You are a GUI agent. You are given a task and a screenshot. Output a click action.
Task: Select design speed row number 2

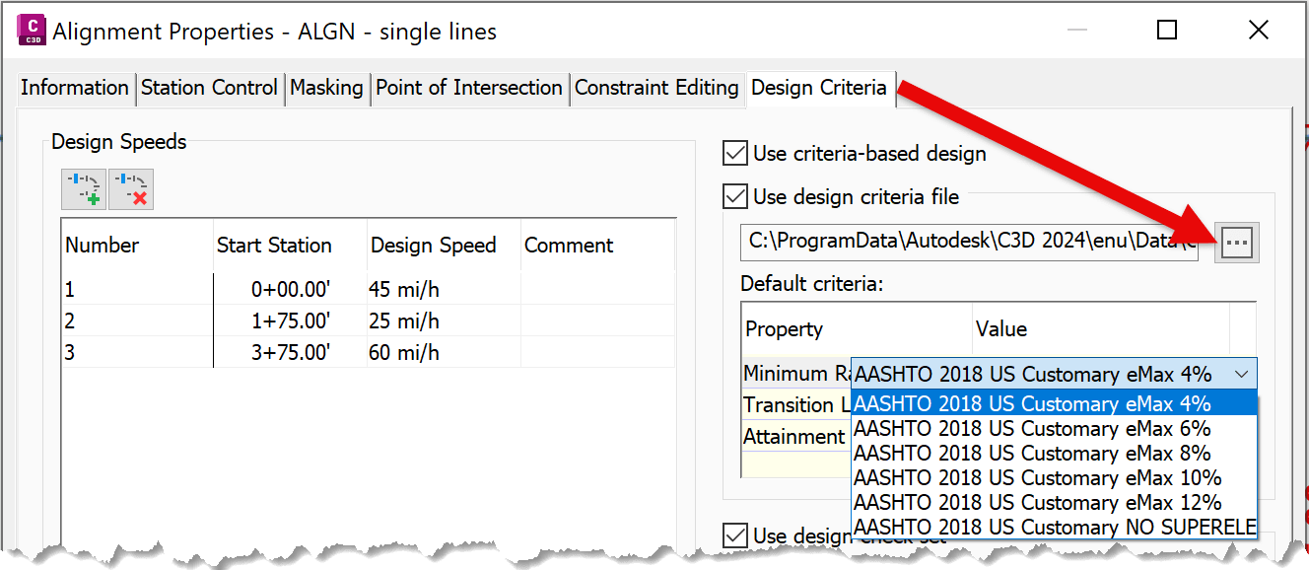137,321
